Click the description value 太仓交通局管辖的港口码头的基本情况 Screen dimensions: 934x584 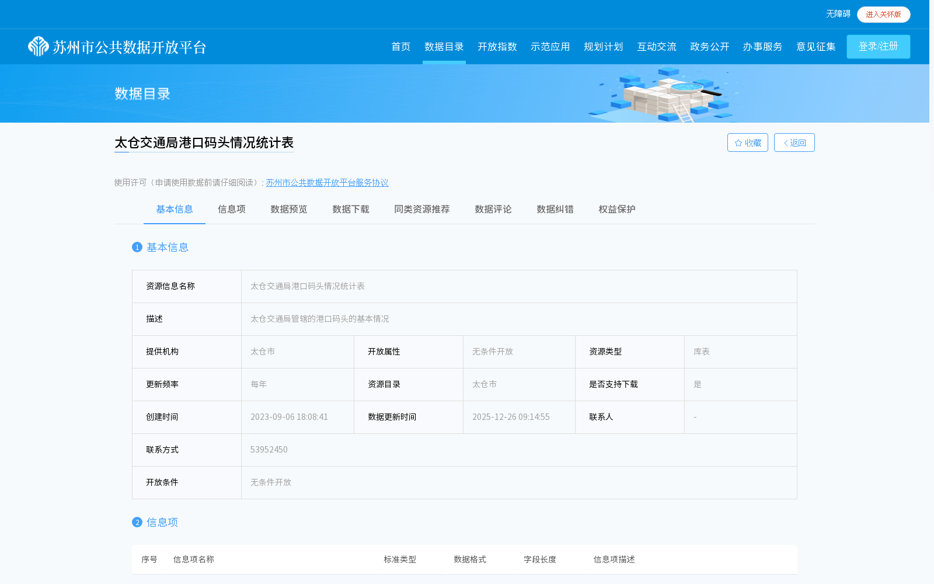click(320, 319)
